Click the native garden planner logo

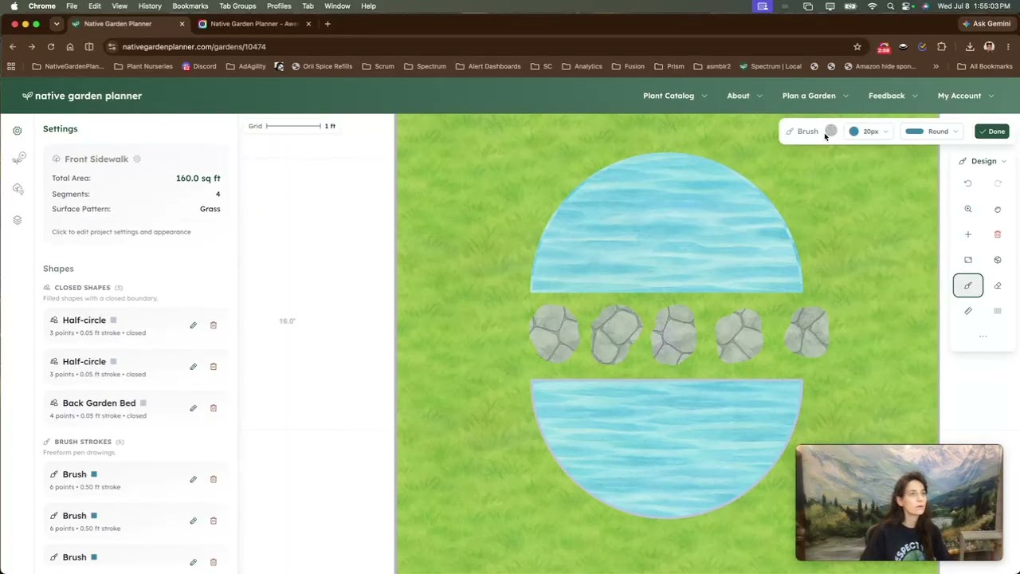(82, 96)
